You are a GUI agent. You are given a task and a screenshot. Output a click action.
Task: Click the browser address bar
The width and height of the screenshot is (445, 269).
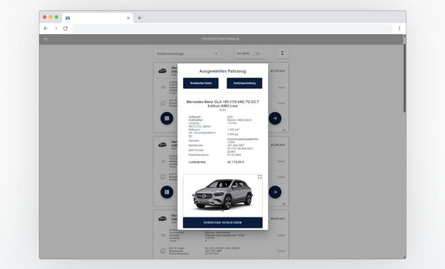point(232,28)
